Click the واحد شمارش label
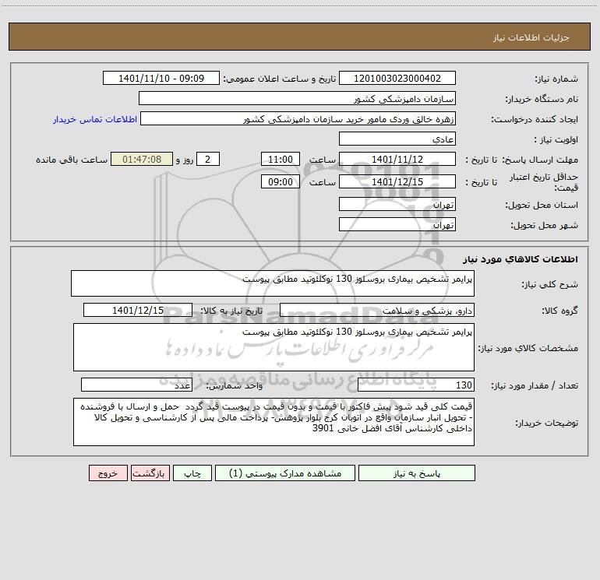The image size is (600, 580). (x=235, y=385)
